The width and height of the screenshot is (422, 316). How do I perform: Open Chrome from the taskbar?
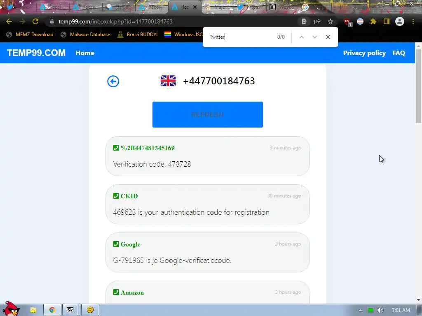[52, 310]
